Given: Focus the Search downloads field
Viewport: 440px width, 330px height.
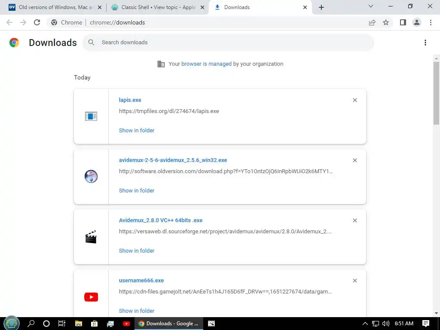Looking at the screenshot, I should [228, 43].
